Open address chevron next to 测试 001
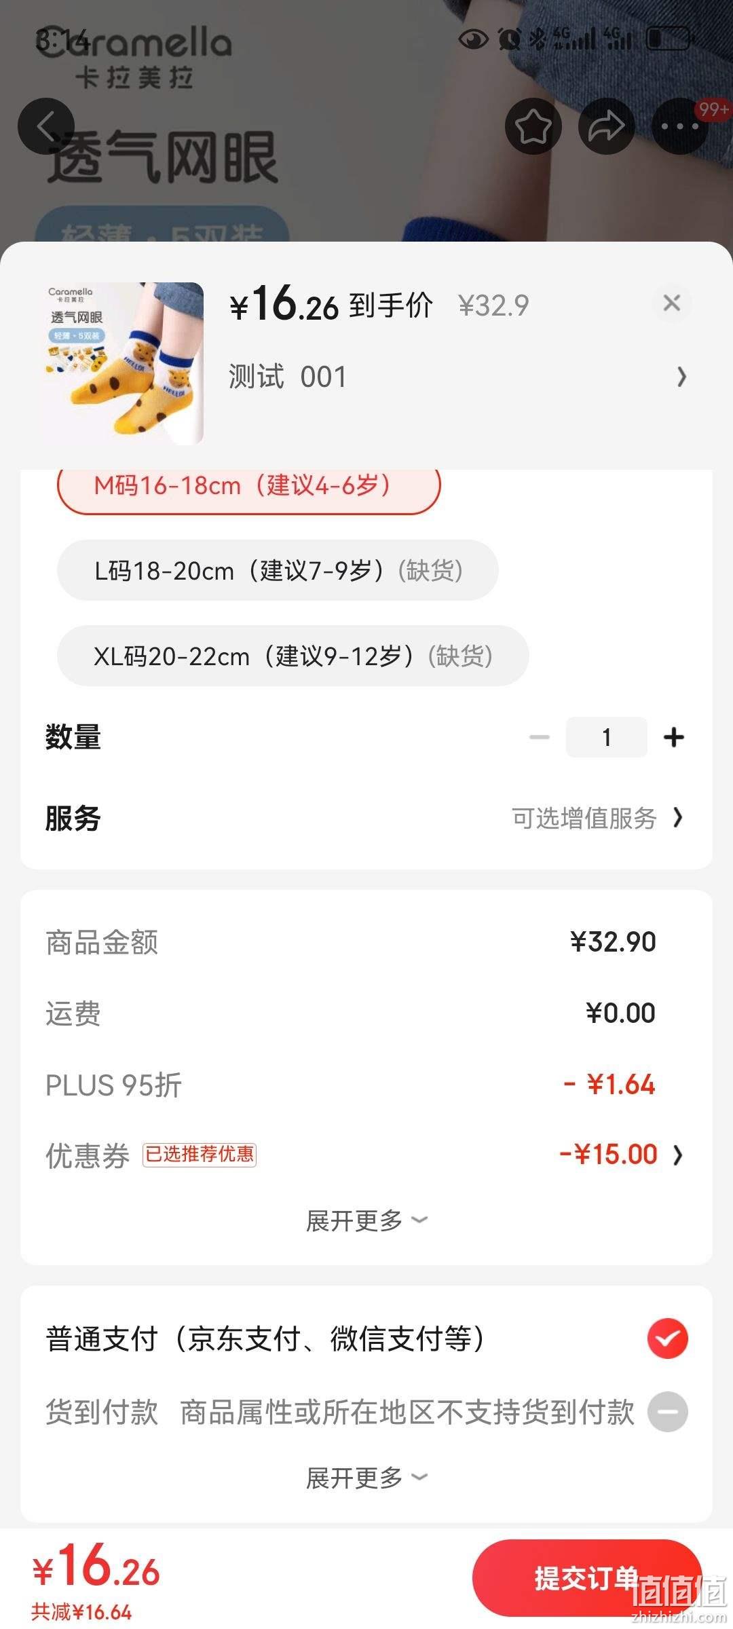The width and height of the screenshot is (733, 1629). (x=681, y=377)
